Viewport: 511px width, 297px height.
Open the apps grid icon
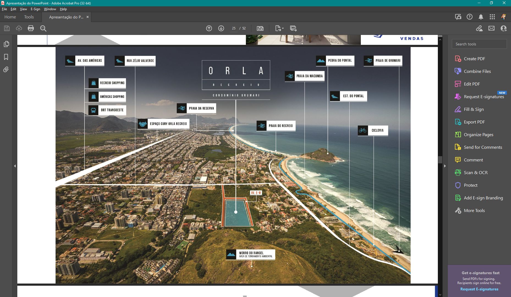[x=492, y=17]
